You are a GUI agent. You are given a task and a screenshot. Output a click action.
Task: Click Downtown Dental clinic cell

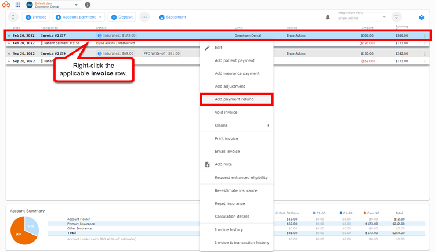[248, 35]
